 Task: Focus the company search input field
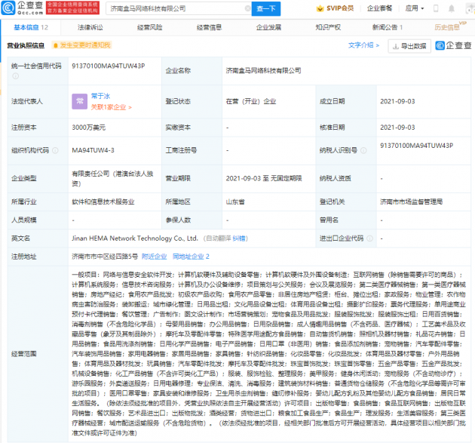[x=177, y=8]
